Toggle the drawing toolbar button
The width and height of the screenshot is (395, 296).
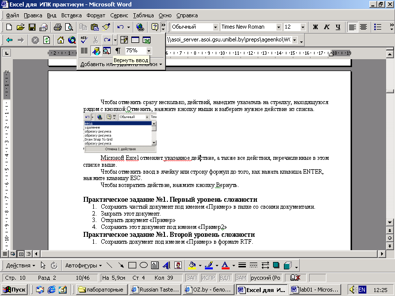[95, 51]
